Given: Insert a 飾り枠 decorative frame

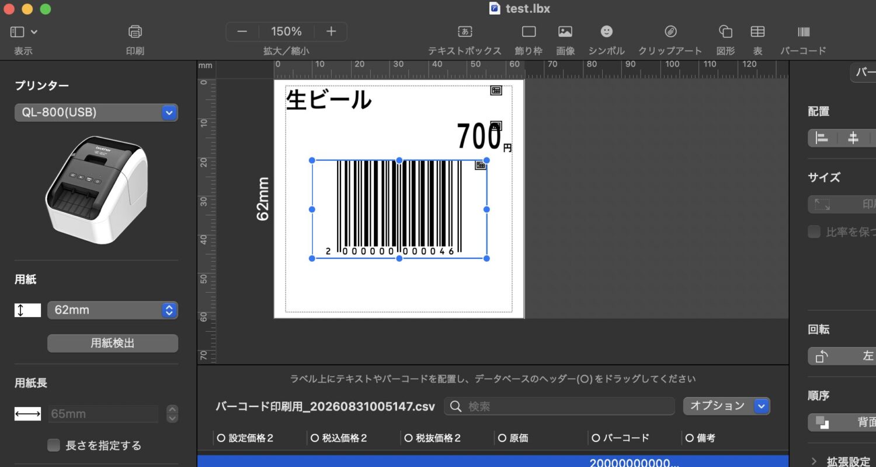Looking at the screenshot, I should tap(529, 31).
